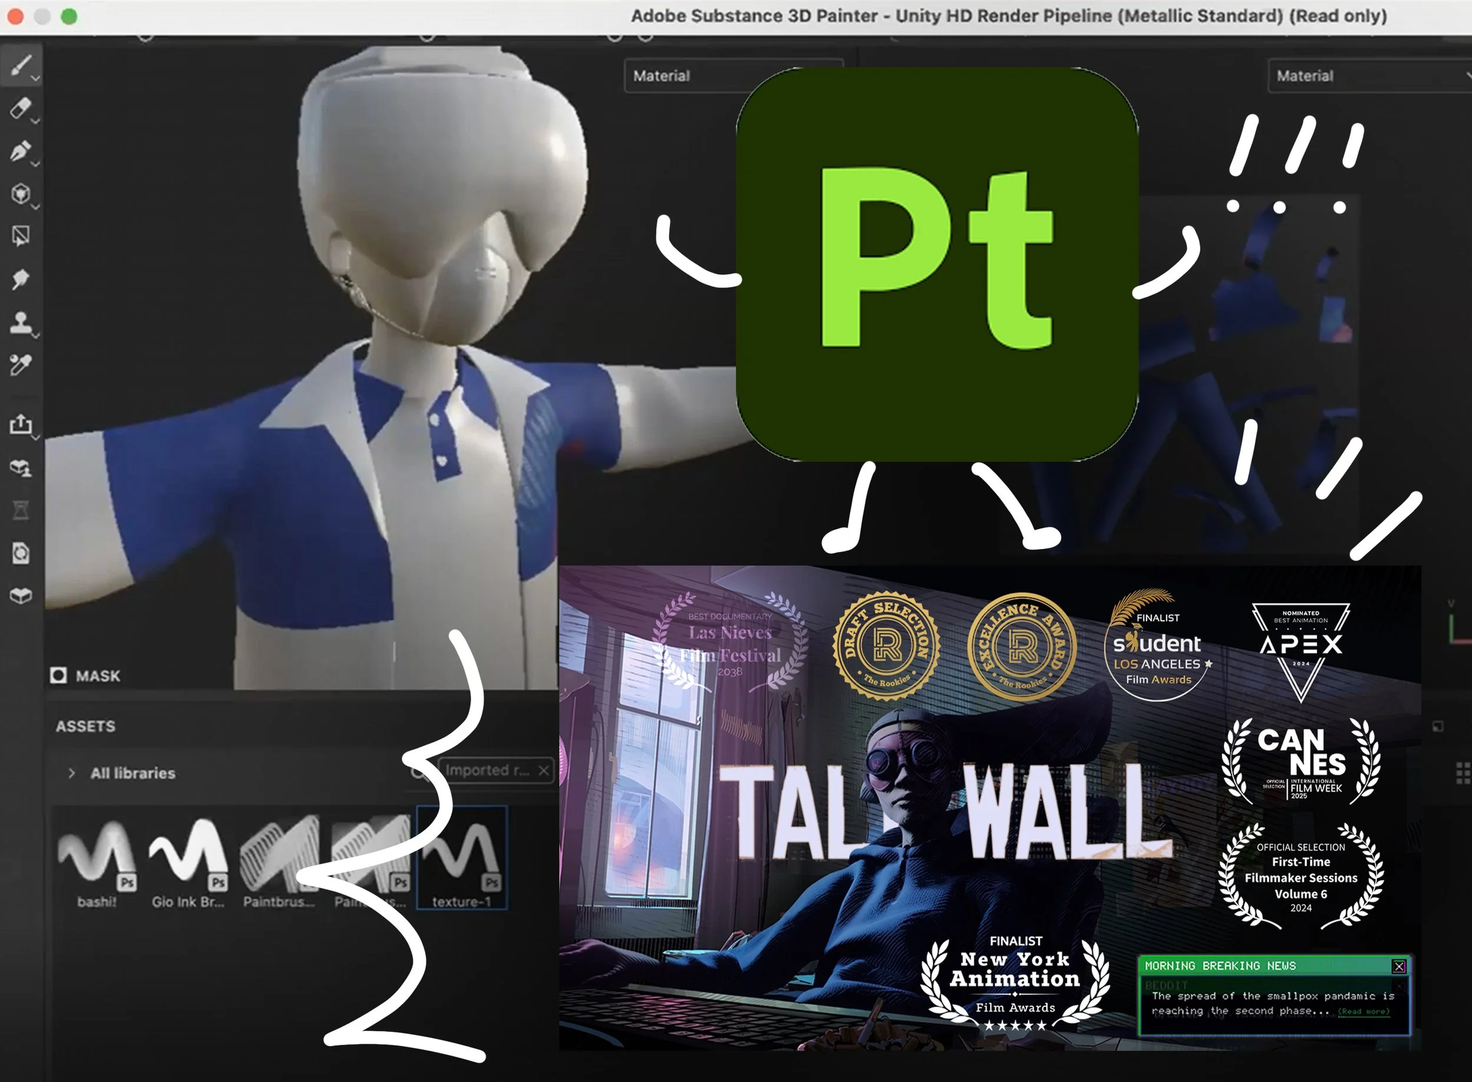Viewport: 1472px width, 1082px height.
Task: Click the hourglass icon in the left toolbar
Action: [x=22, y=509]
